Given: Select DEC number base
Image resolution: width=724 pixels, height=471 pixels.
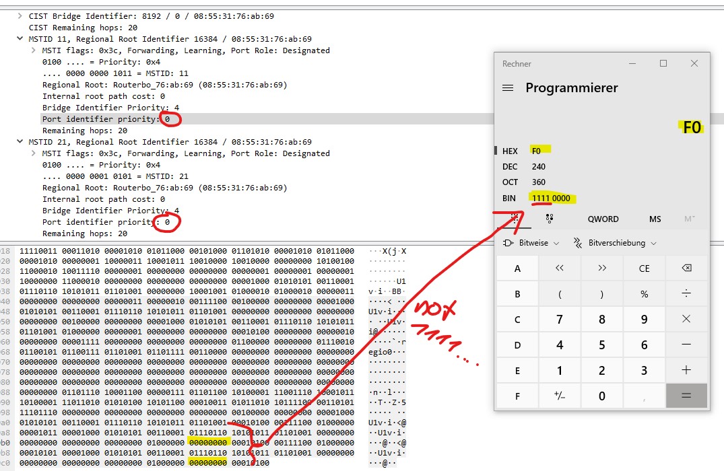Looking at the screenshot, I should pos(602,167).
